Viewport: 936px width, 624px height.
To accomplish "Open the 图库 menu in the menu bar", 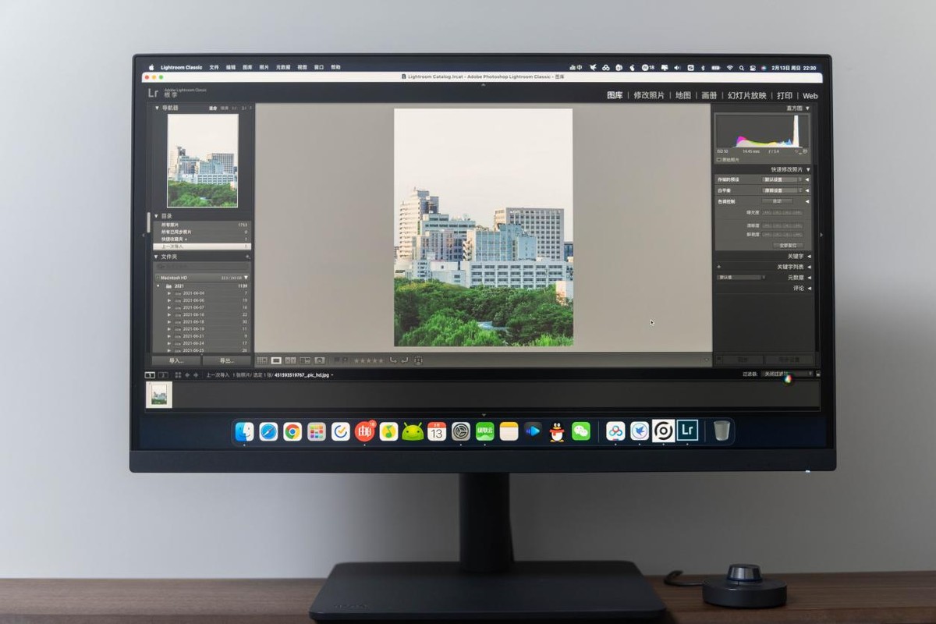I will (247, 68).
